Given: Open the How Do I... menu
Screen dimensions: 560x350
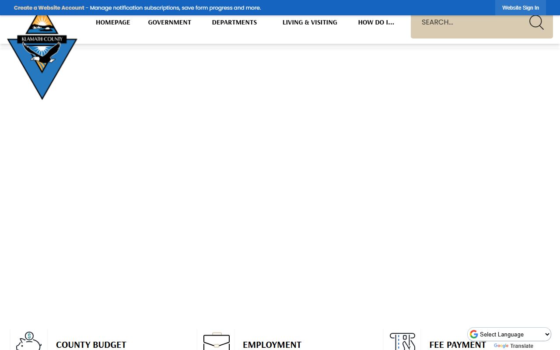Looking at the screenshot, I should point(376,22).
